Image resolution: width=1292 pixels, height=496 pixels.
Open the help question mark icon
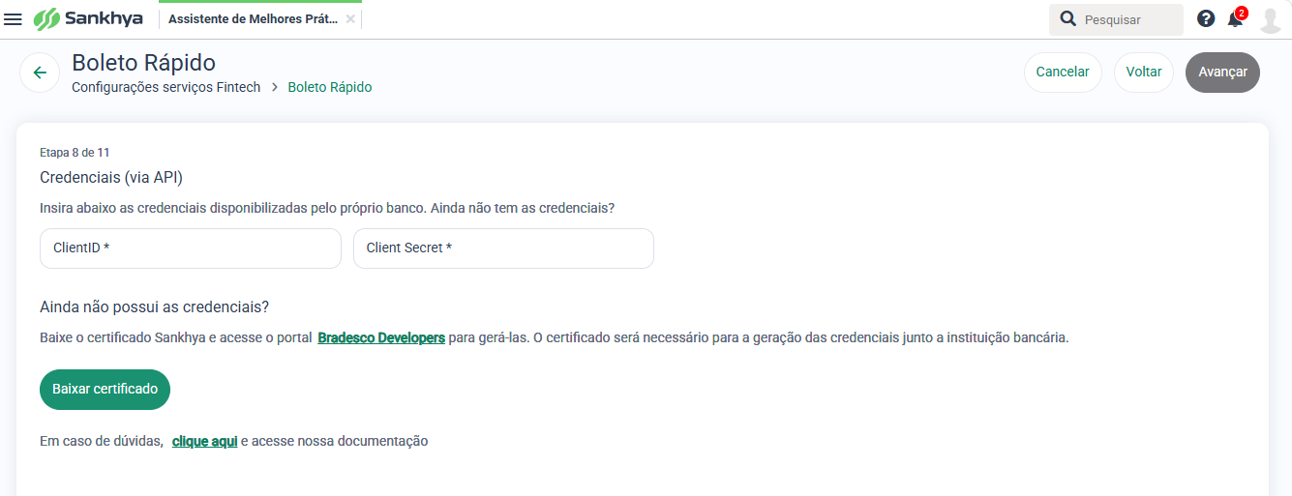pos(1206,18)
